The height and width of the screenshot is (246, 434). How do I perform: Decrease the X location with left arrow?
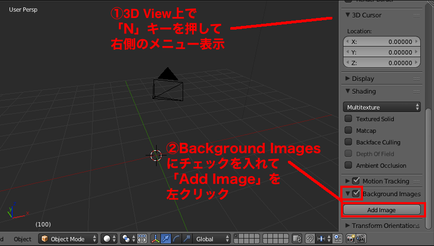pos(347,42)
